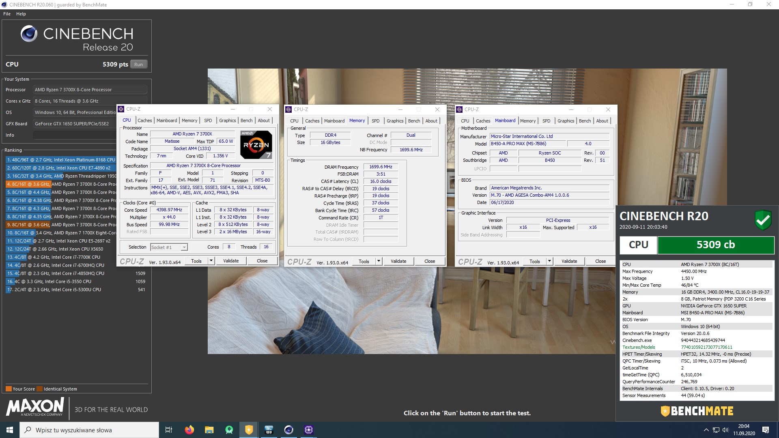Expand Tools dropdown arrow in first CPU-Z
The image size is (779, 438).
[211, 261]
